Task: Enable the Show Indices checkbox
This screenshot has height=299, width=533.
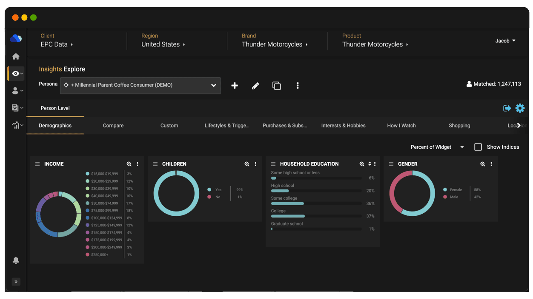Action: coord(478,147)
